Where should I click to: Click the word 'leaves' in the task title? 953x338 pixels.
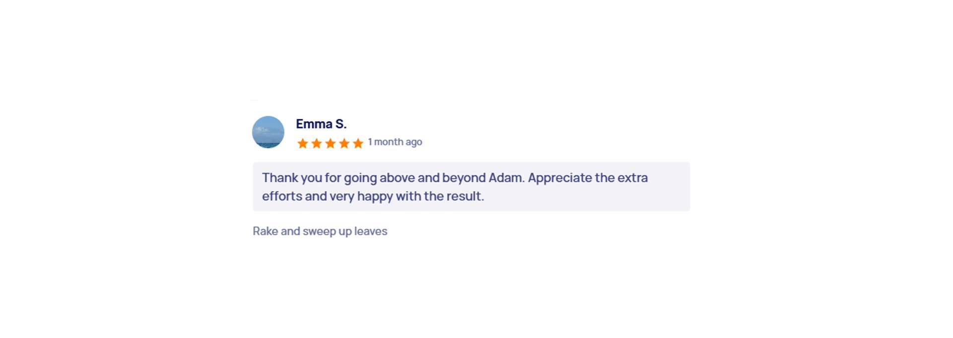(370, 231)
